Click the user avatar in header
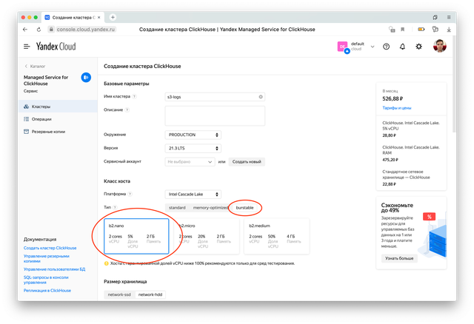This screenshot has width=474, height=324. (440, 47)
